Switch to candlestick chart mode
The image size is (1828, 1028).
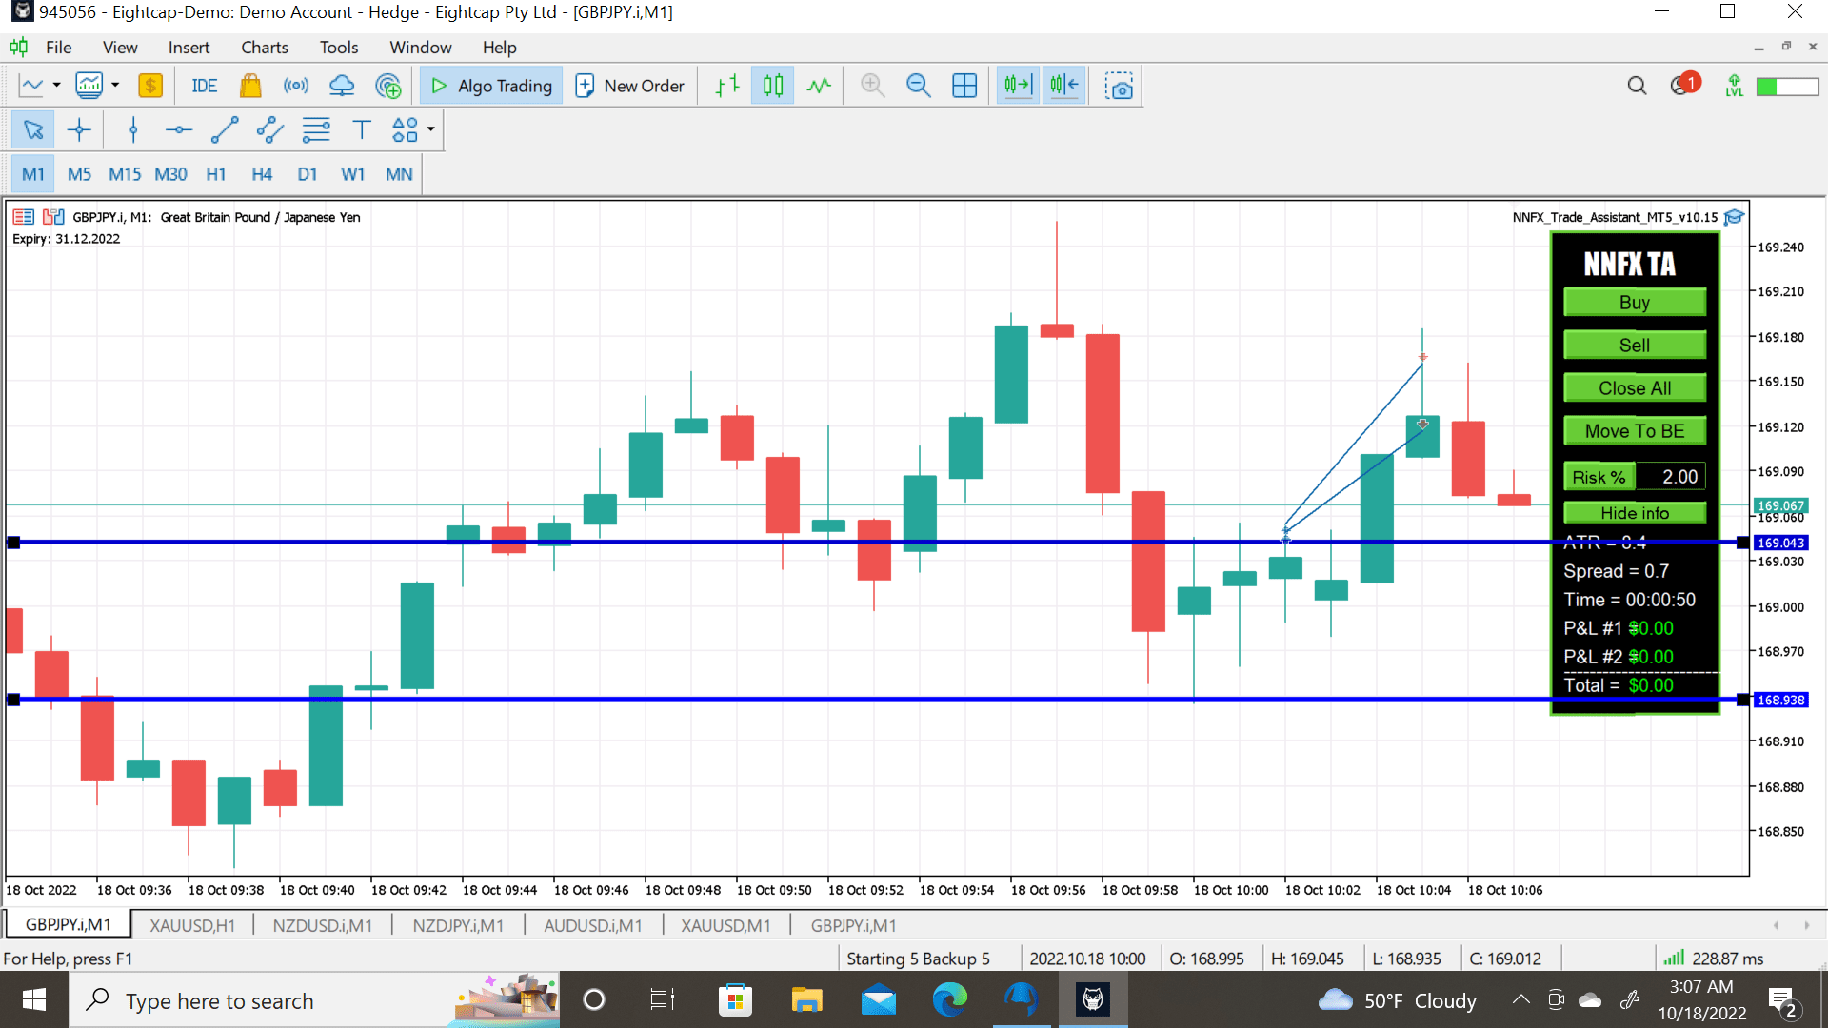[x=772, y=86]
